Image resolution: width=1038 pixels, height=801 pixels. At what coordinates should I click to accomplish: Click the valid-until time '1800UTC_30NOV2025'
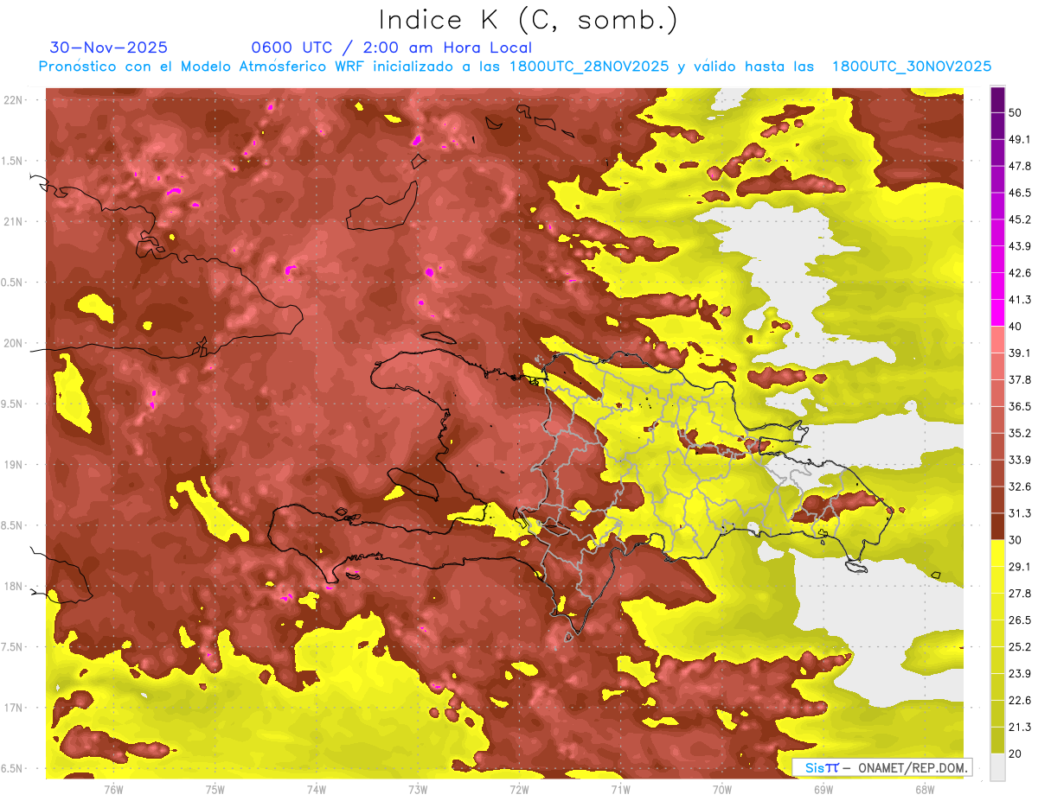tap(911, 67)
